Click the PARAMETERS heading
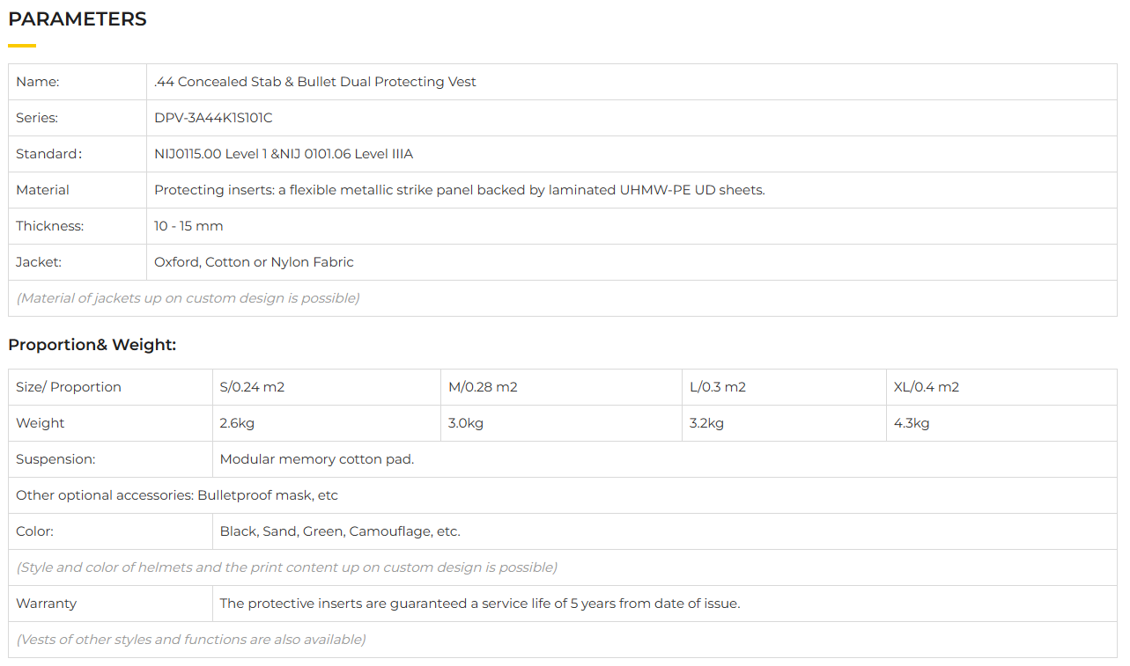 78,19
